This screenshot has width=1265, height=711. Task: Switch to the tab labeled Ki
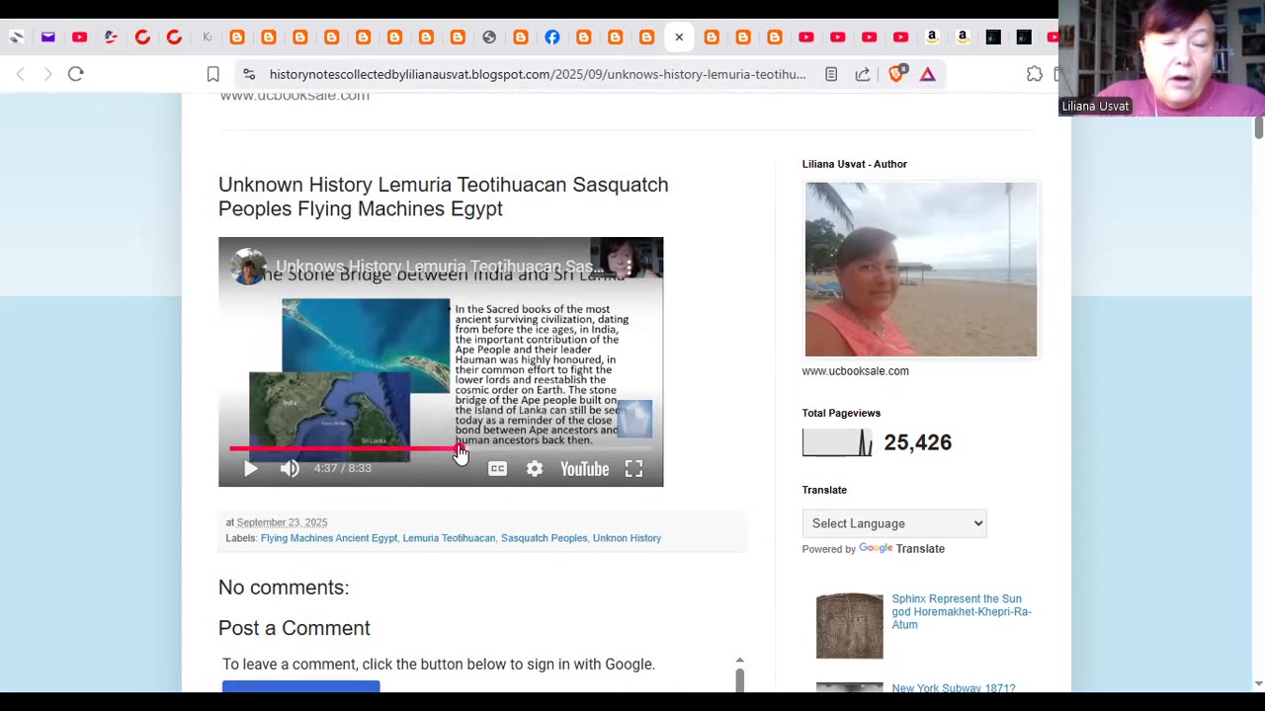click(207, 38)
